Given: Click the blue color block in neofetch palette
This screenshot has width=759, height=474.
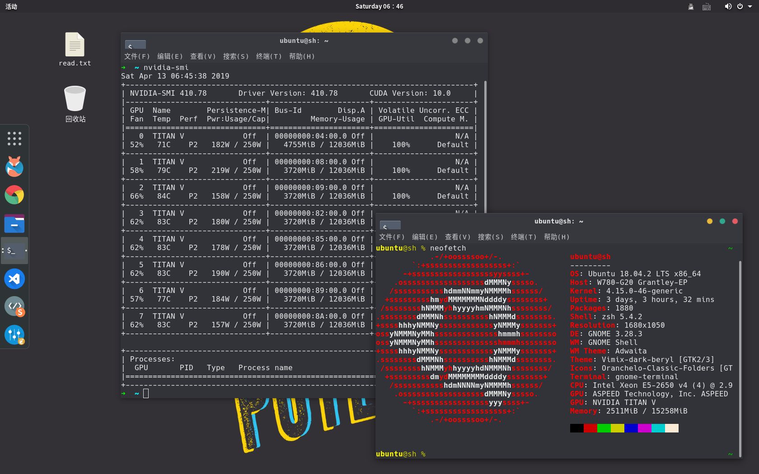Looking at the screenshot, I should [631, 428].
